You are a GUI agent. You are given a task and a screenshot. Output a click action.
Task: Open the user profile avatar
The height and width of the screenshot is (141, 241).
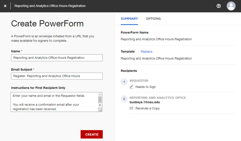pos(231,6)
